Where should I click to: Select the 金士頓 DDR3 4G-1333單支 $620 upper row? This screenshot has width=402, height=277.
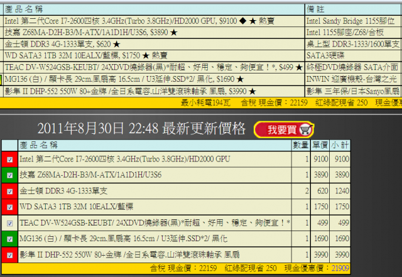click(x=154, y=45)
